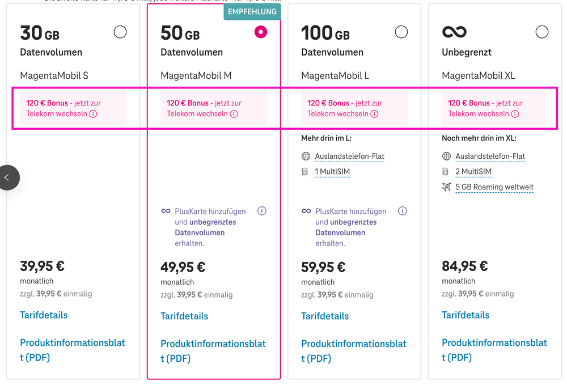Click the globe icon before Auslandstelefon-Flat in L column
Viewport: 567px width, 385px height.
coord(305,156)
